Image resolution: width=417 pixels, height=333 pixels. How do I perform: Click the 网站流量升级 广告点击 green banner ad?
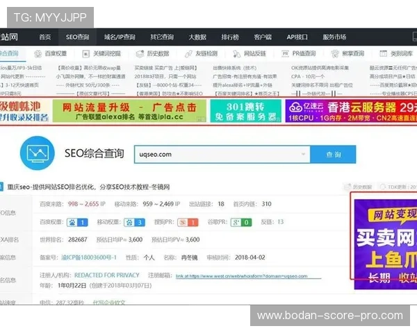129,111
